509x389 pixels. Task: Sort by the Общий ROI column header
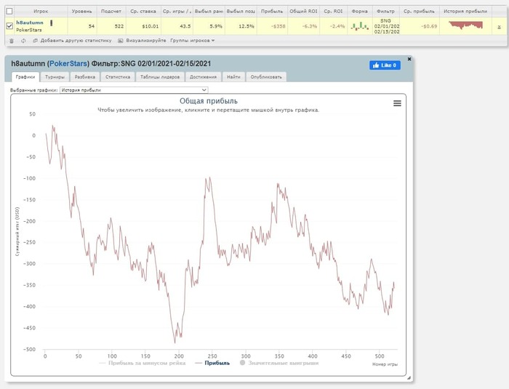click(303, 12)
